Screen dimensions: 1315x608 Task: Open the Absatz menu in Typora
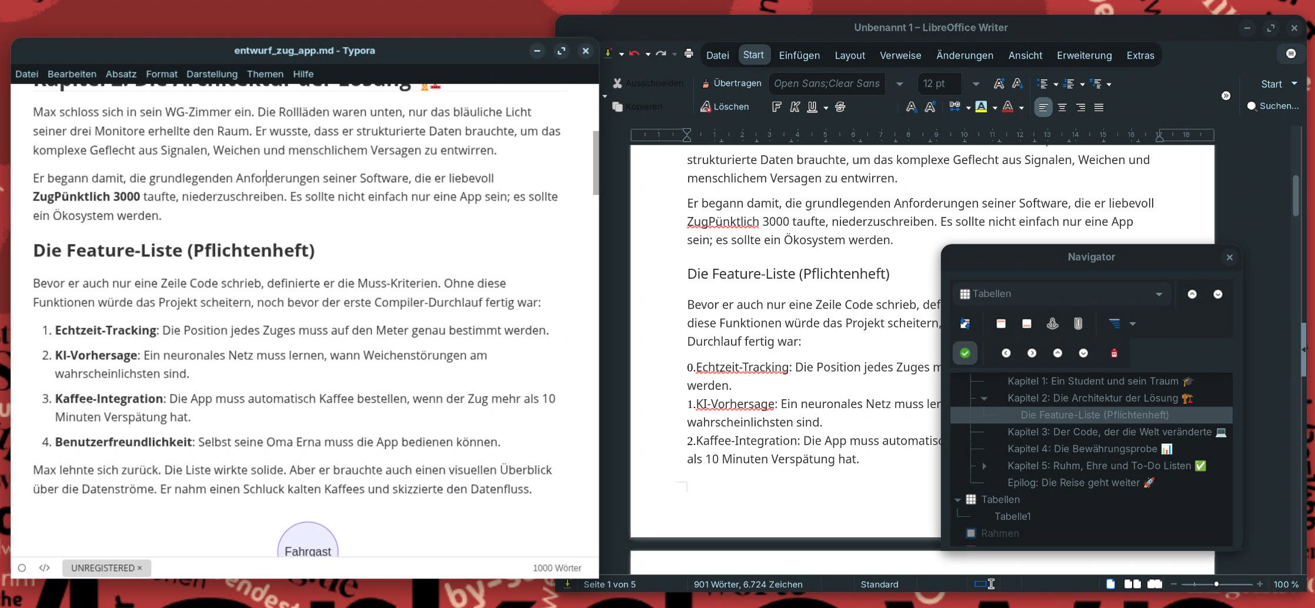pyautogui.click(x=121, y=74)
